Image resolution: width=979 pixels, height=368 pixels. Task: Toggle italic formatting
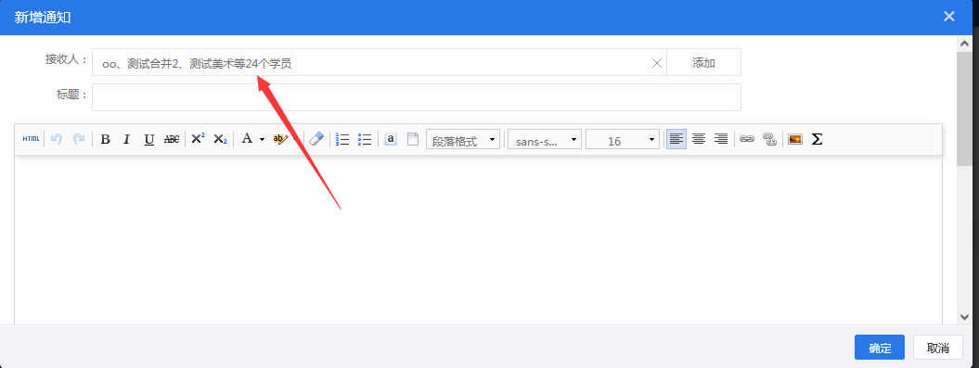tap(127, 139)
